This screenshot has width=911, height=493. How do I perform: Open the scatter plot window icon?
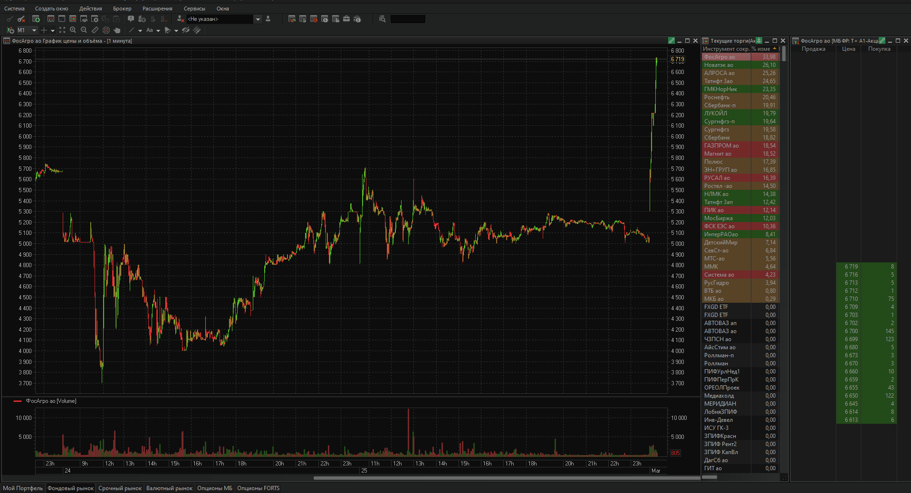tap(62, 19)
